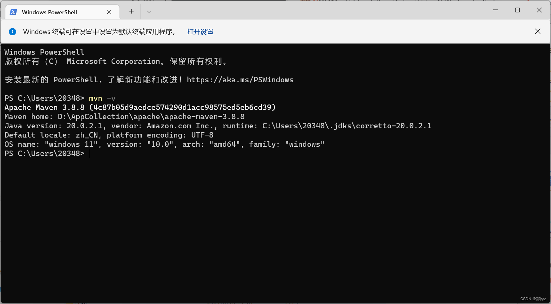Click the mvn -v command text

click(101, 98)
